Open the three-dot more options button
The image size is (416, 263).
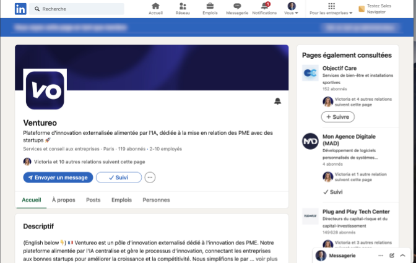tap(150, 178)
